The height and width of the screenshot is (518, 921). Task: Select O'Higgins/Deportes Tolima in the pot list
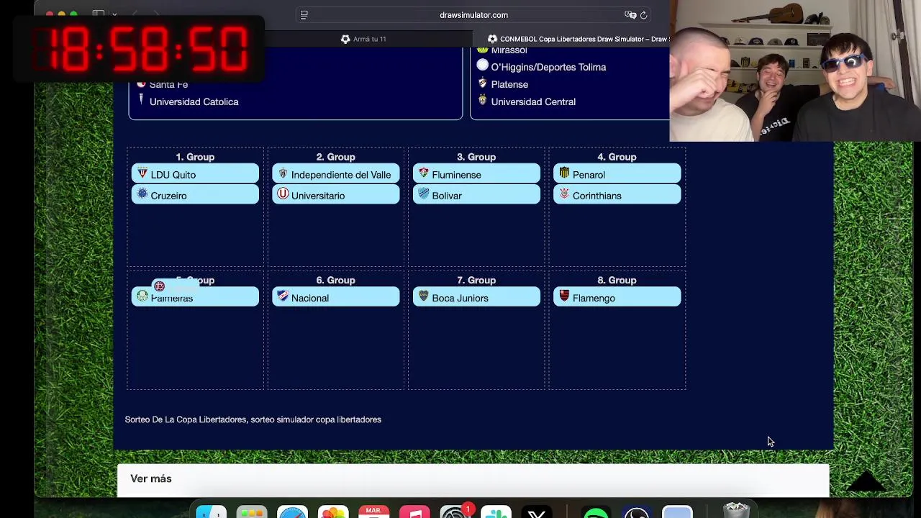click(x=548, y=67)
